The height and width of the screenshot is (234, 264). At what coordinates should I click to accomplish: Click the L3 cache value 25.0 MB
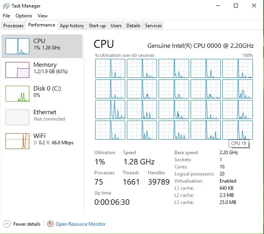[228, 202]
